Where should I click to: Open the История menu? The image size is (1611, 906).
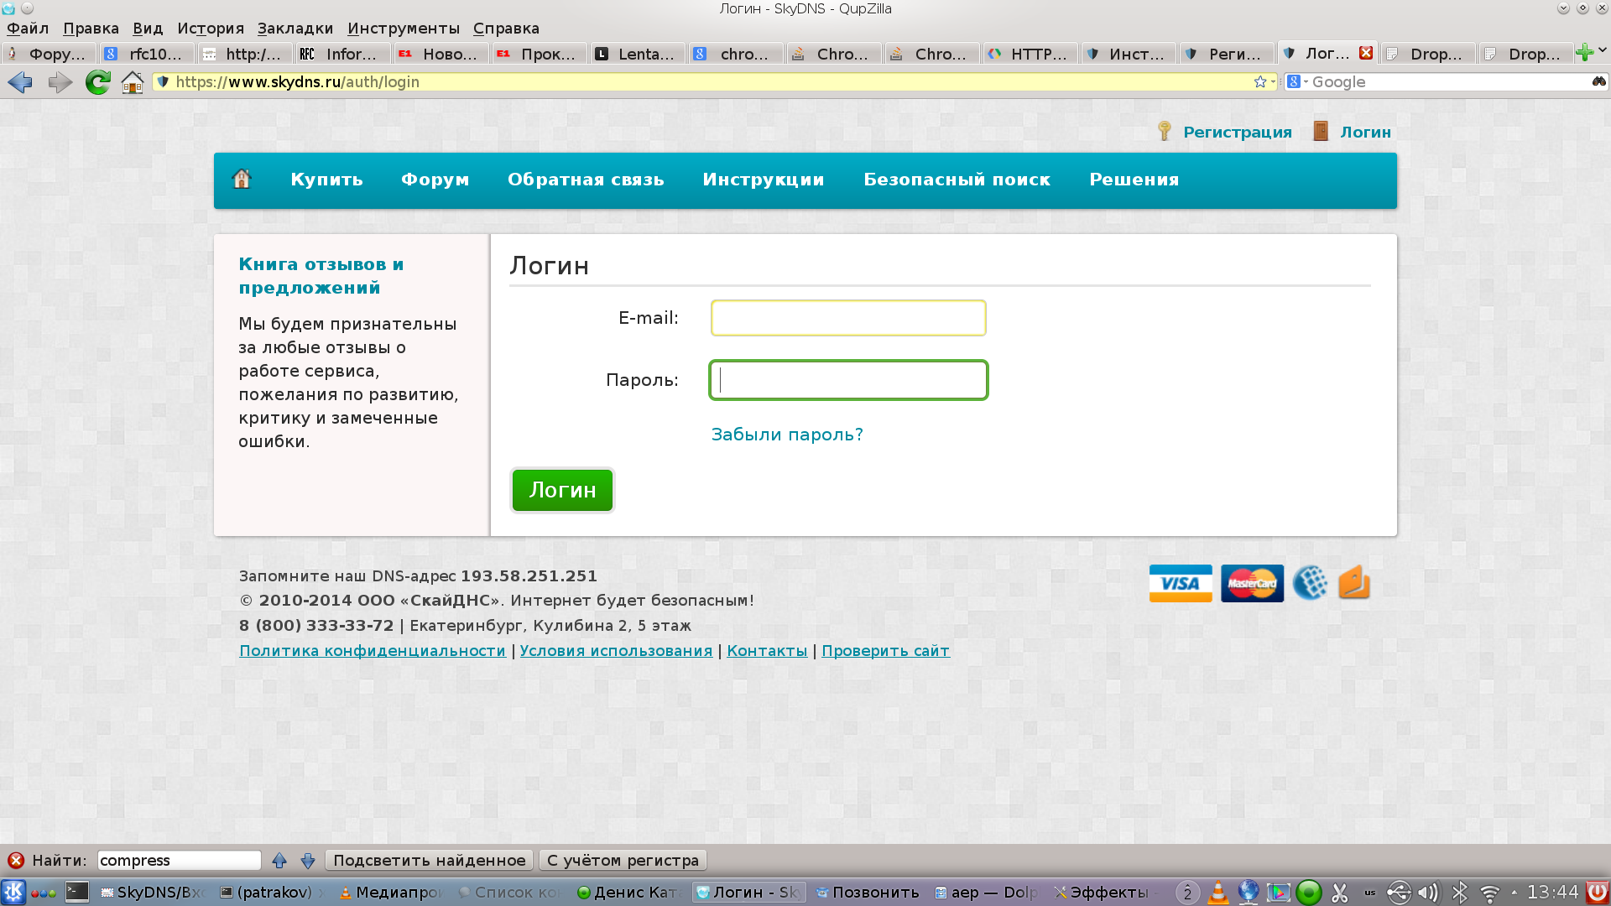[211, 28]
